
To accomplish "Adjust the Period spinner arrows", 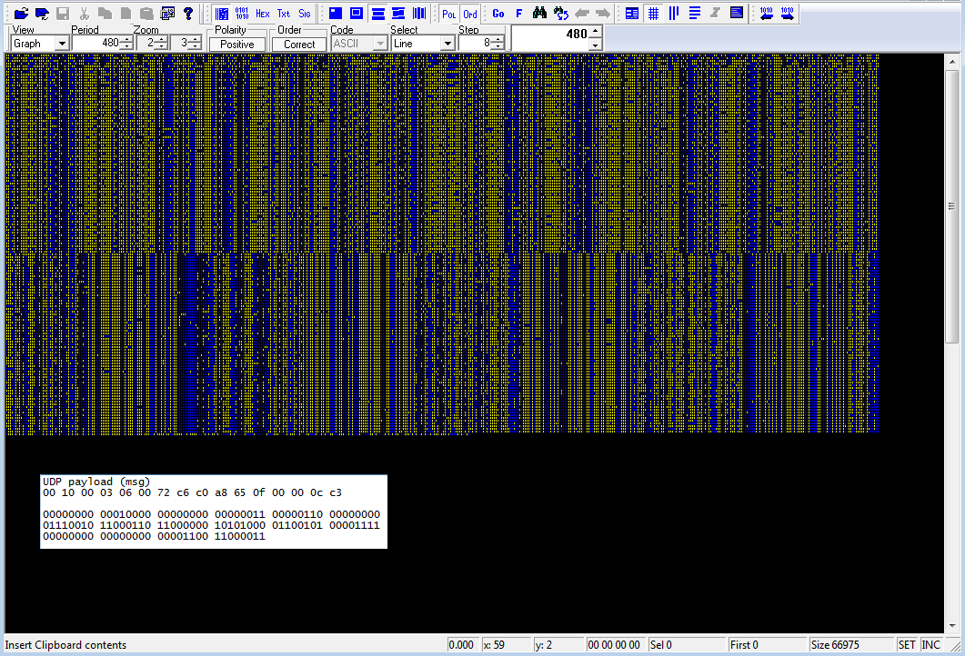I will tap(126, 43).
